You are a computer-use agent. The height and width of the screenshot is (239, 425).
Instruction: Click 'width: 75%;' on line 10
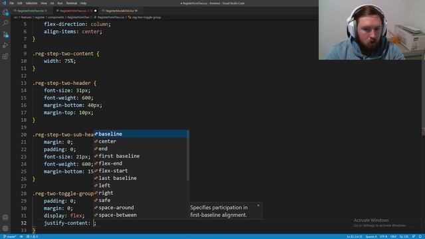pos(60,61)
